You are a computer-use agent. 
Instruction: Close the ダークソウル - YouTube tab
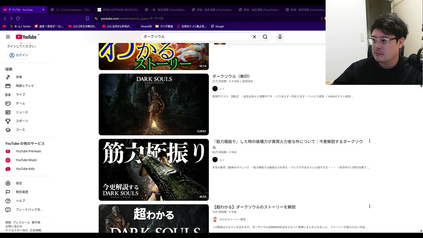coord(43,10)
